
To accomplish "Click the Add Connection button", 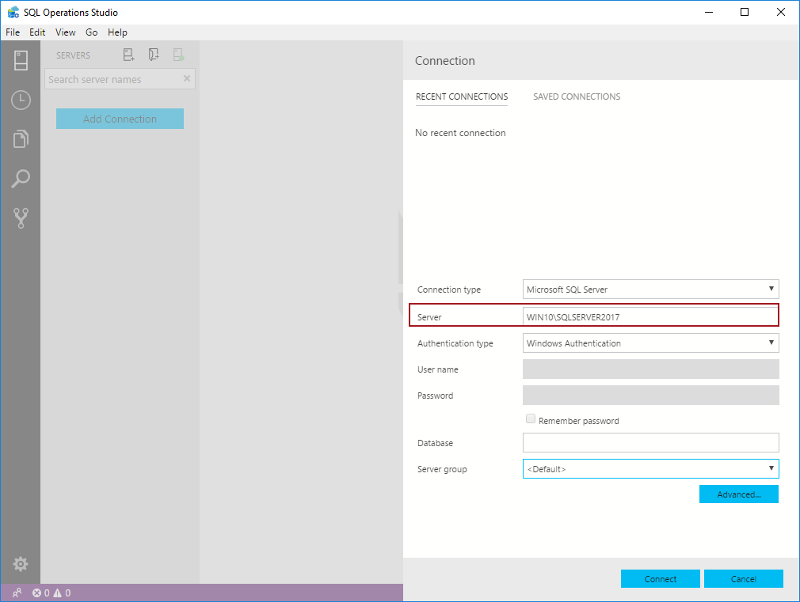I will pyautogui.click(x=120, y=119).
